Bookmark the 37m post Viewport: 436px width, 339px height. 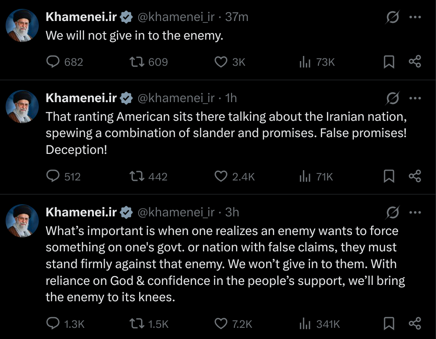click(389, 62)
